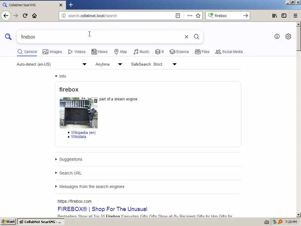Click the search engine magnifier in the browser search box
Viewport: 301px width, 226px height.
click(210, 15)
